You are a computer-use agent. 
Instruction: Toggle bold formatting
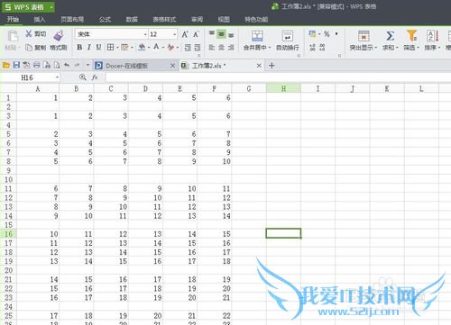point(79,47)
